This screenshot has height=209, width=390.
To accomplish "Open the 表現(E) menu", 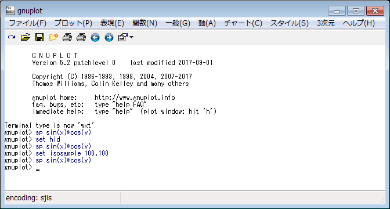I will (x=112, y=23).
